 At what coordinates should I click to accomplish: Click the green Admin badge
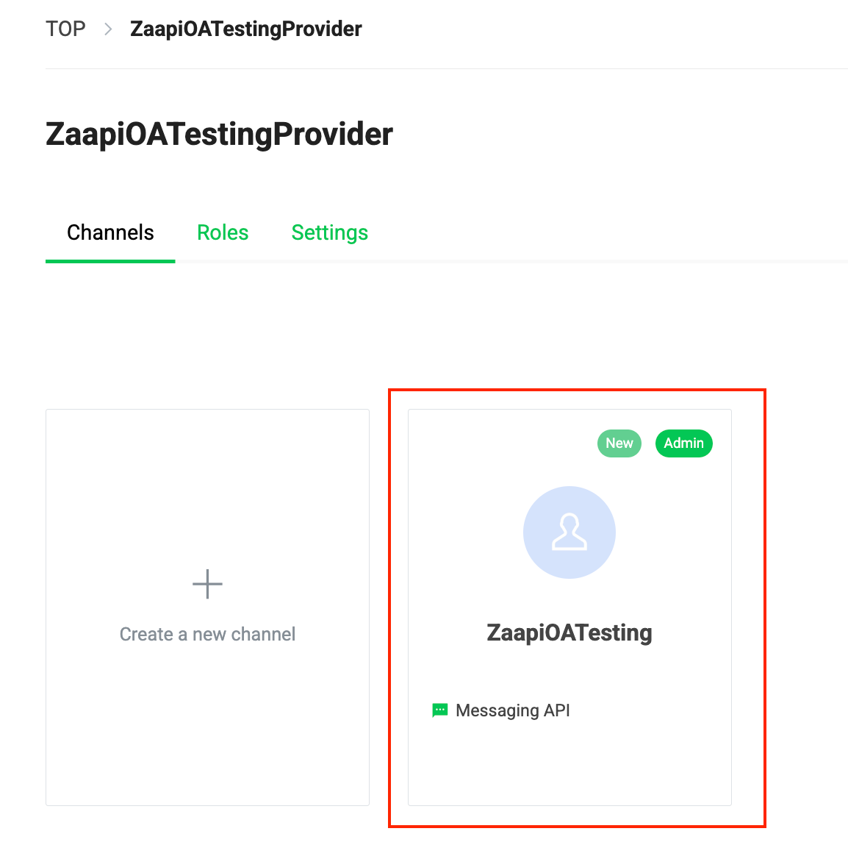[x=683, y=443]
